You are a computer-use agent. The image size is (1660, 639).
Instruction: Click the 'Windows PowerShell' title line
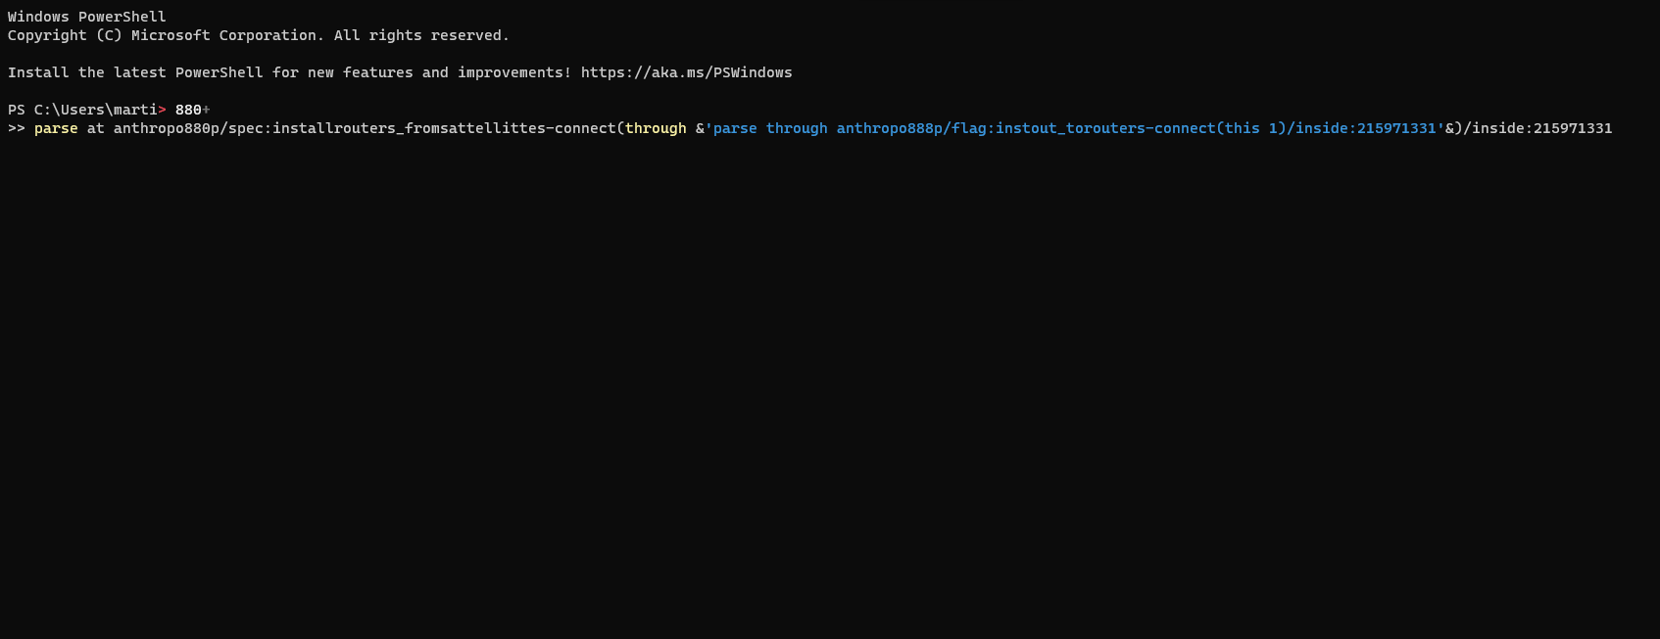(87, 17)
